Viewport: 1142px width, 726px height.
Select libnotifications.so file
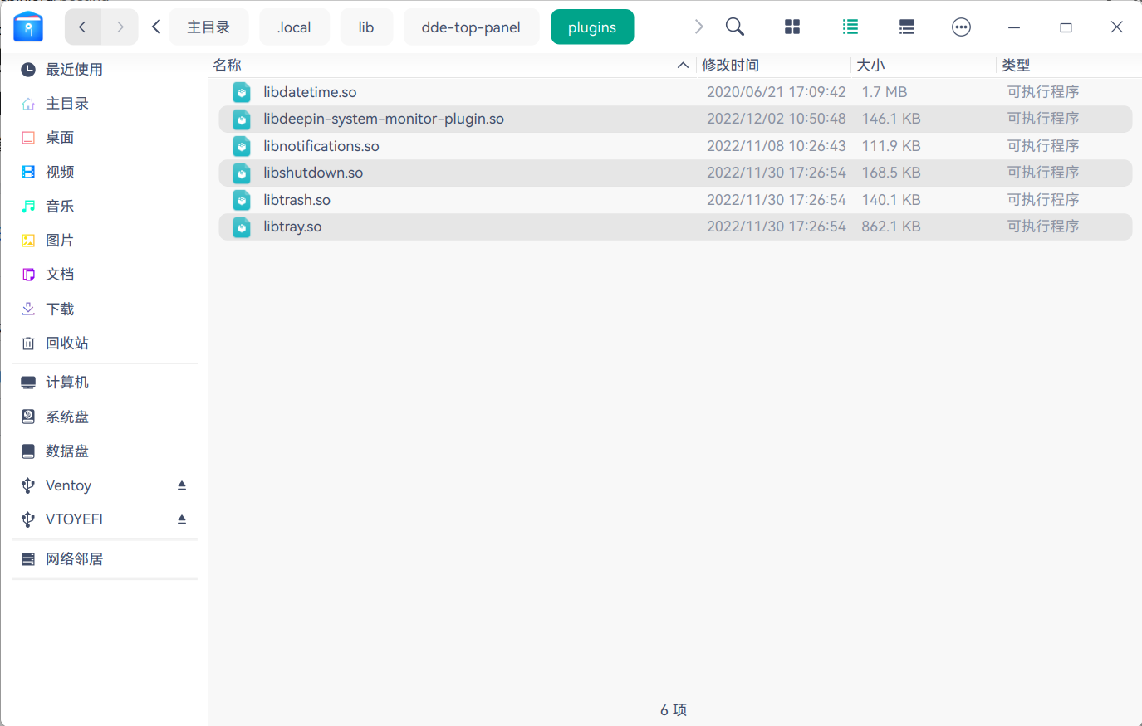(x=675, y=146)
